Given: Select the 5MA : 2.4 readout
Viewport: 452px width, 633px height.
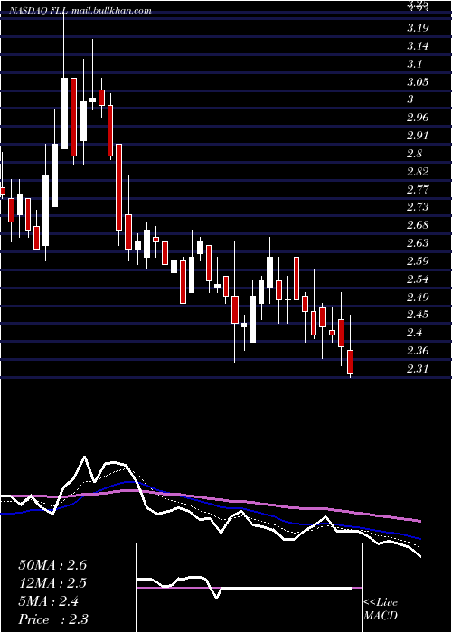Looking at the screenshot, I should 49,601.
